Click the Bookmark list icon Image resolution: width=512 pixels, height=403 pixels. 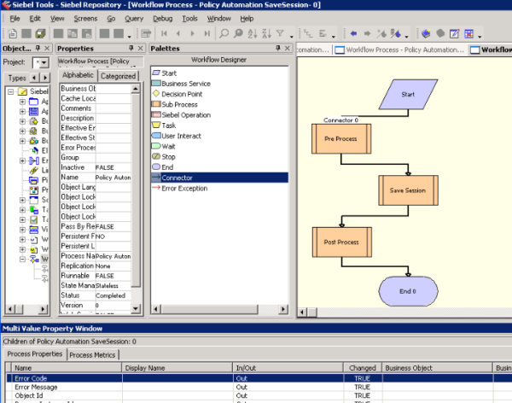tap(396, 33)
